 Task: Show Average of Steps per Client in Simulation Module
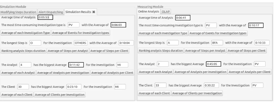tap(109, 51)
